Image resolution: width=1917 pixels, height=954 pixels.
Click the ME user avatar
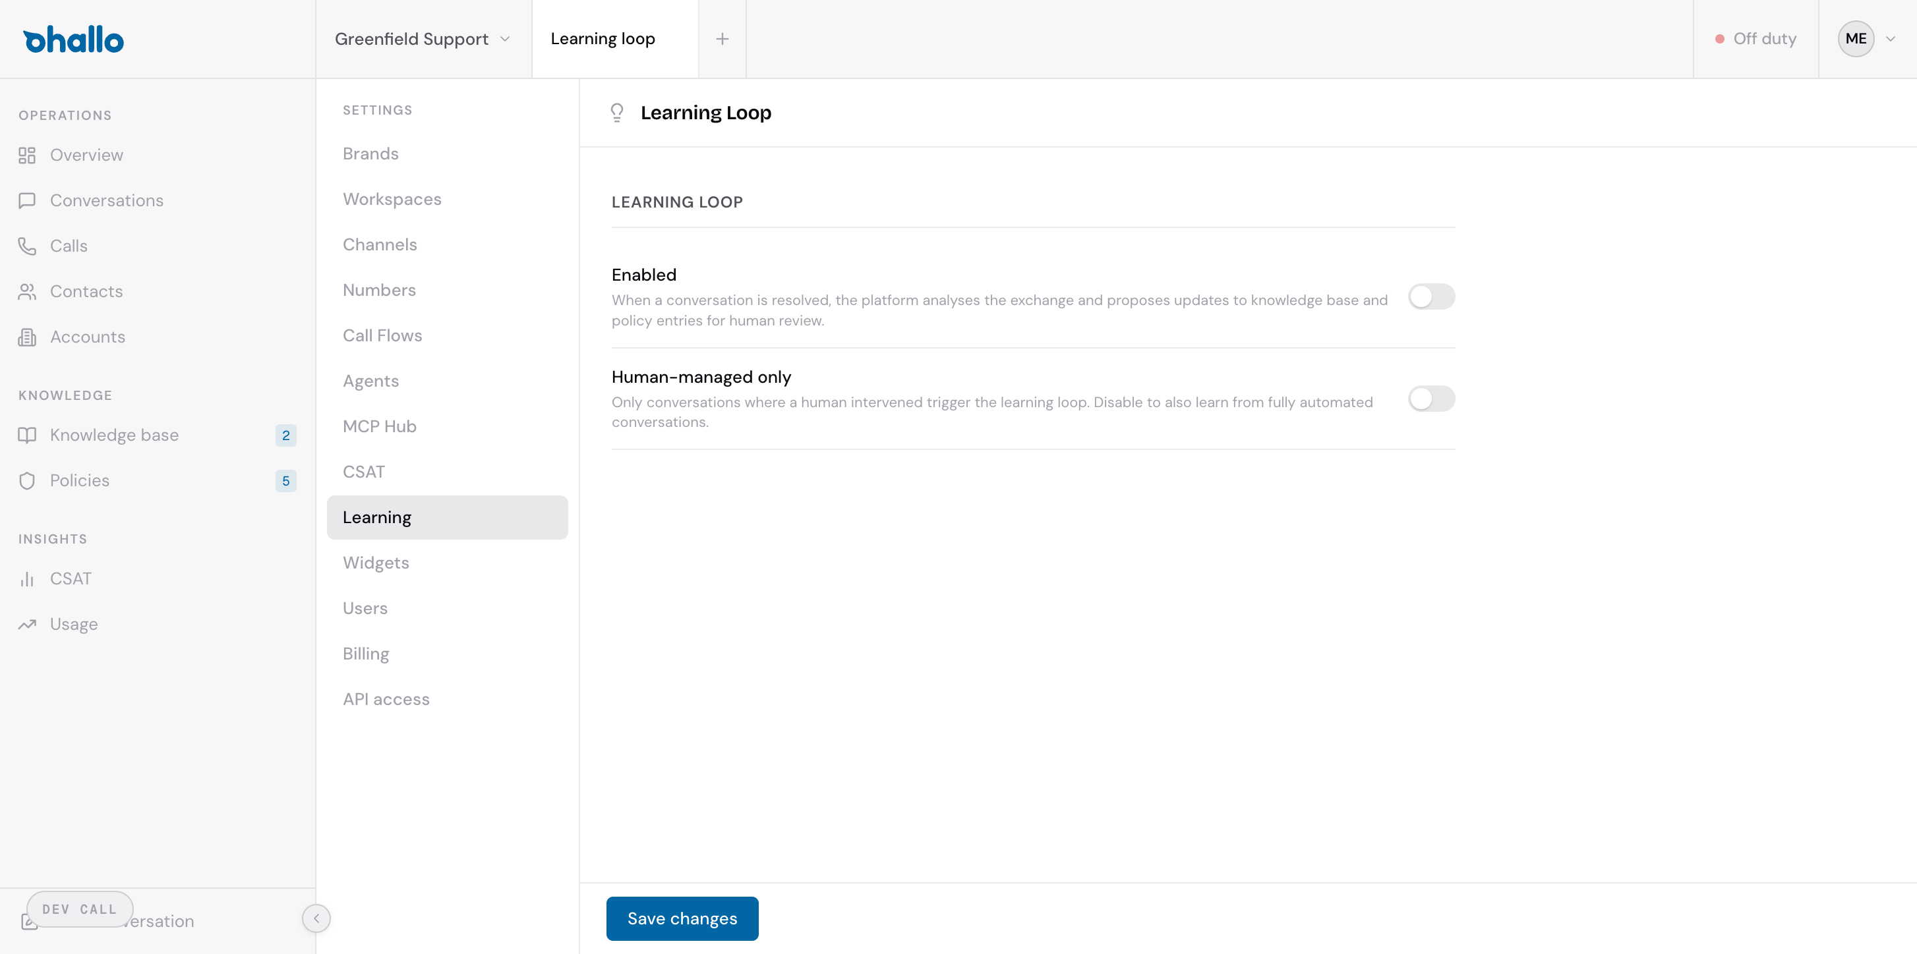(1855, 39)
